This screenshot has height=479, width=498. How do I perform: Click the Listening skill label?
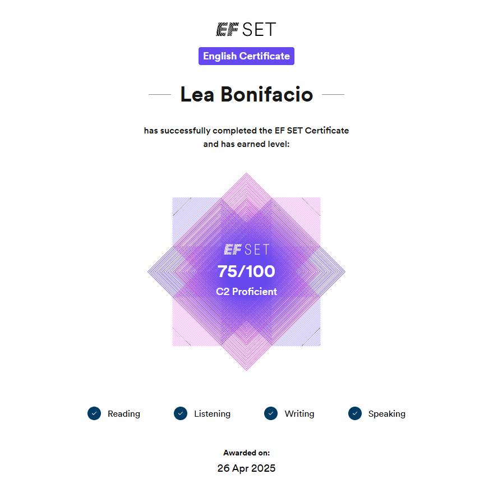212,414
